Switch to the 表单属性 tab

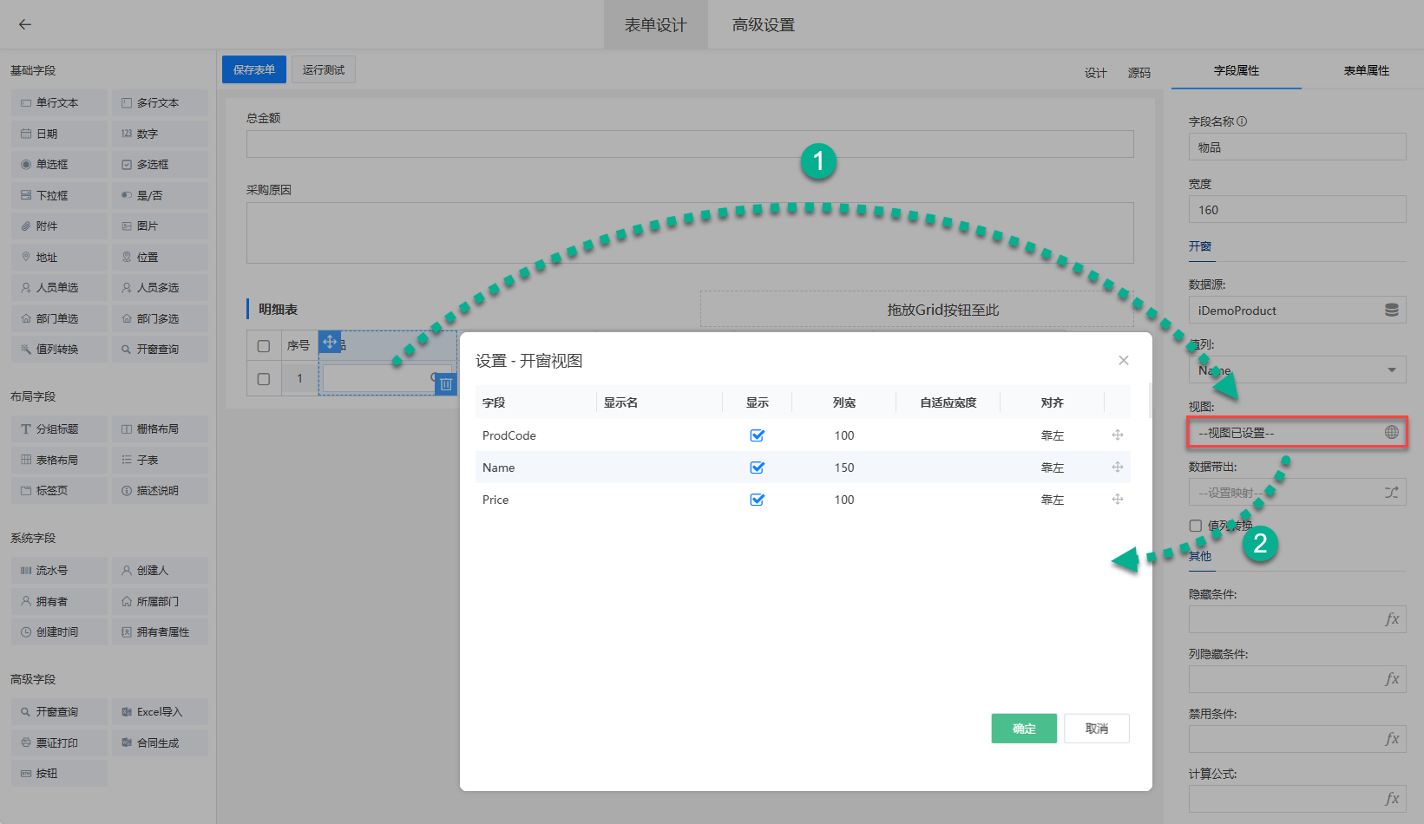pyautogui.click(x=1366, y=70)
